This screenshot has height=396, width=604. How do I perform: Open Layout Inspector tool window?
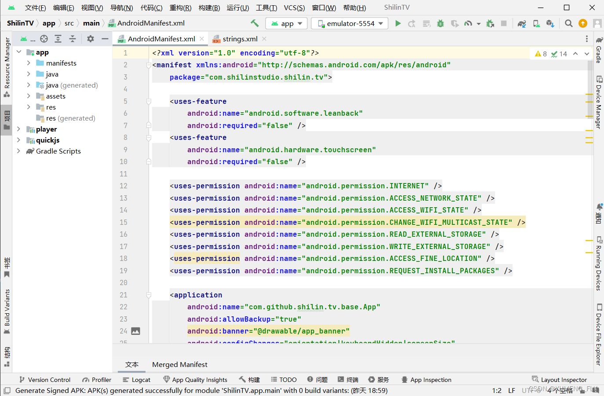coord(559,380)
